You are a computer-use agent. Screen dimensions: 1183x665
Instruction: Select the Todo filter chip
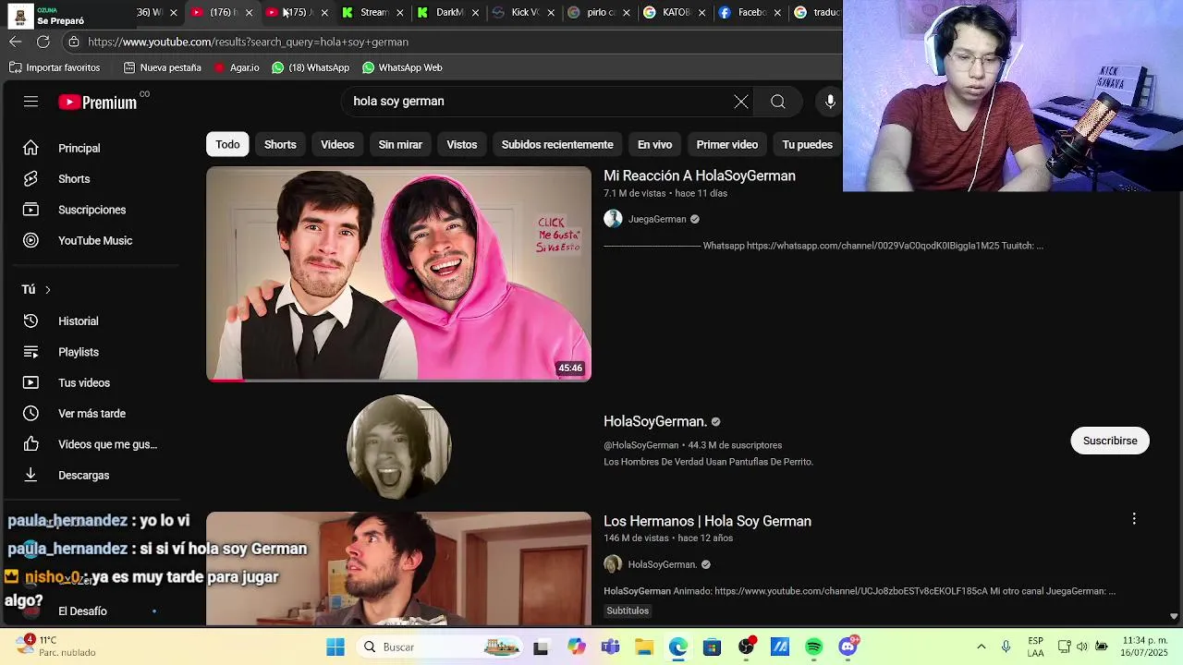[227, 144]
